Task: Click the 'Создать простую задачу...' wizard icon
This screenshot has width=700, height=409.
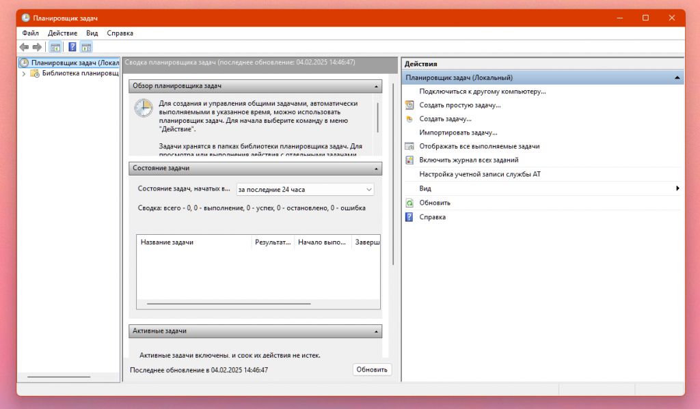Action: coord(409,105)
